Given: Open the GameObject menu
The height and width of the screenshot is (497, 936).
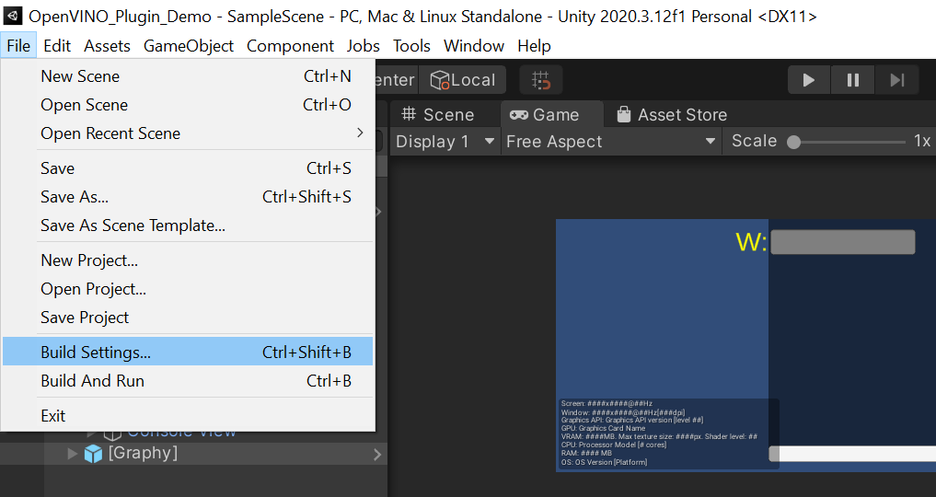Looking at the screenshot, I should point(189,46).
